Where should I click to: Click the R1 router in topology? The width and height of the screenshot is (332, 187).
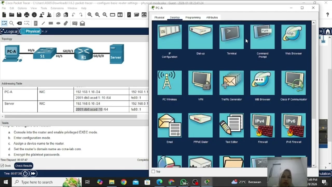[x=83, y=54]
